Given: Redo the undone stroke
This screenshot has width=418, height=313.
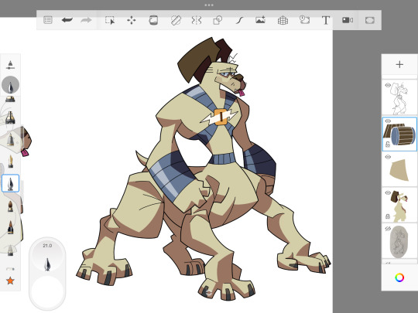Looking at the screenshot, I should 86,20.
